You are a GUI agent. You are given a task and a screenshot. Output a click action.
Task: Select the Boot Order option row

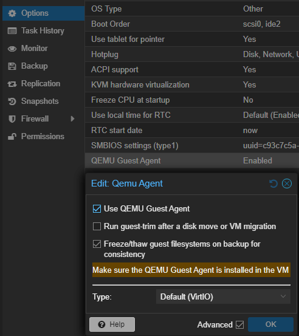click(x=192, y=24)
